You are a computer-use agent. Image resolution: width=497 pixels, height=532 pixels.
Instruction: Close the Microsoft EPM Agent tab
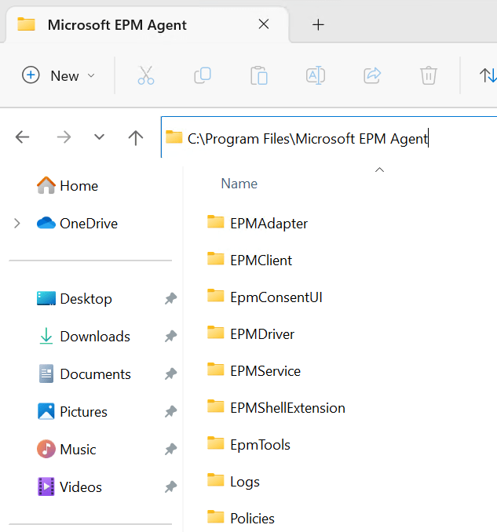[x=264, y=24]
